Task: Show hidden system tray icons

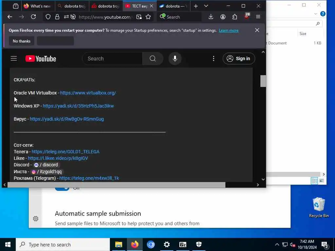Action: click(277, 244)
